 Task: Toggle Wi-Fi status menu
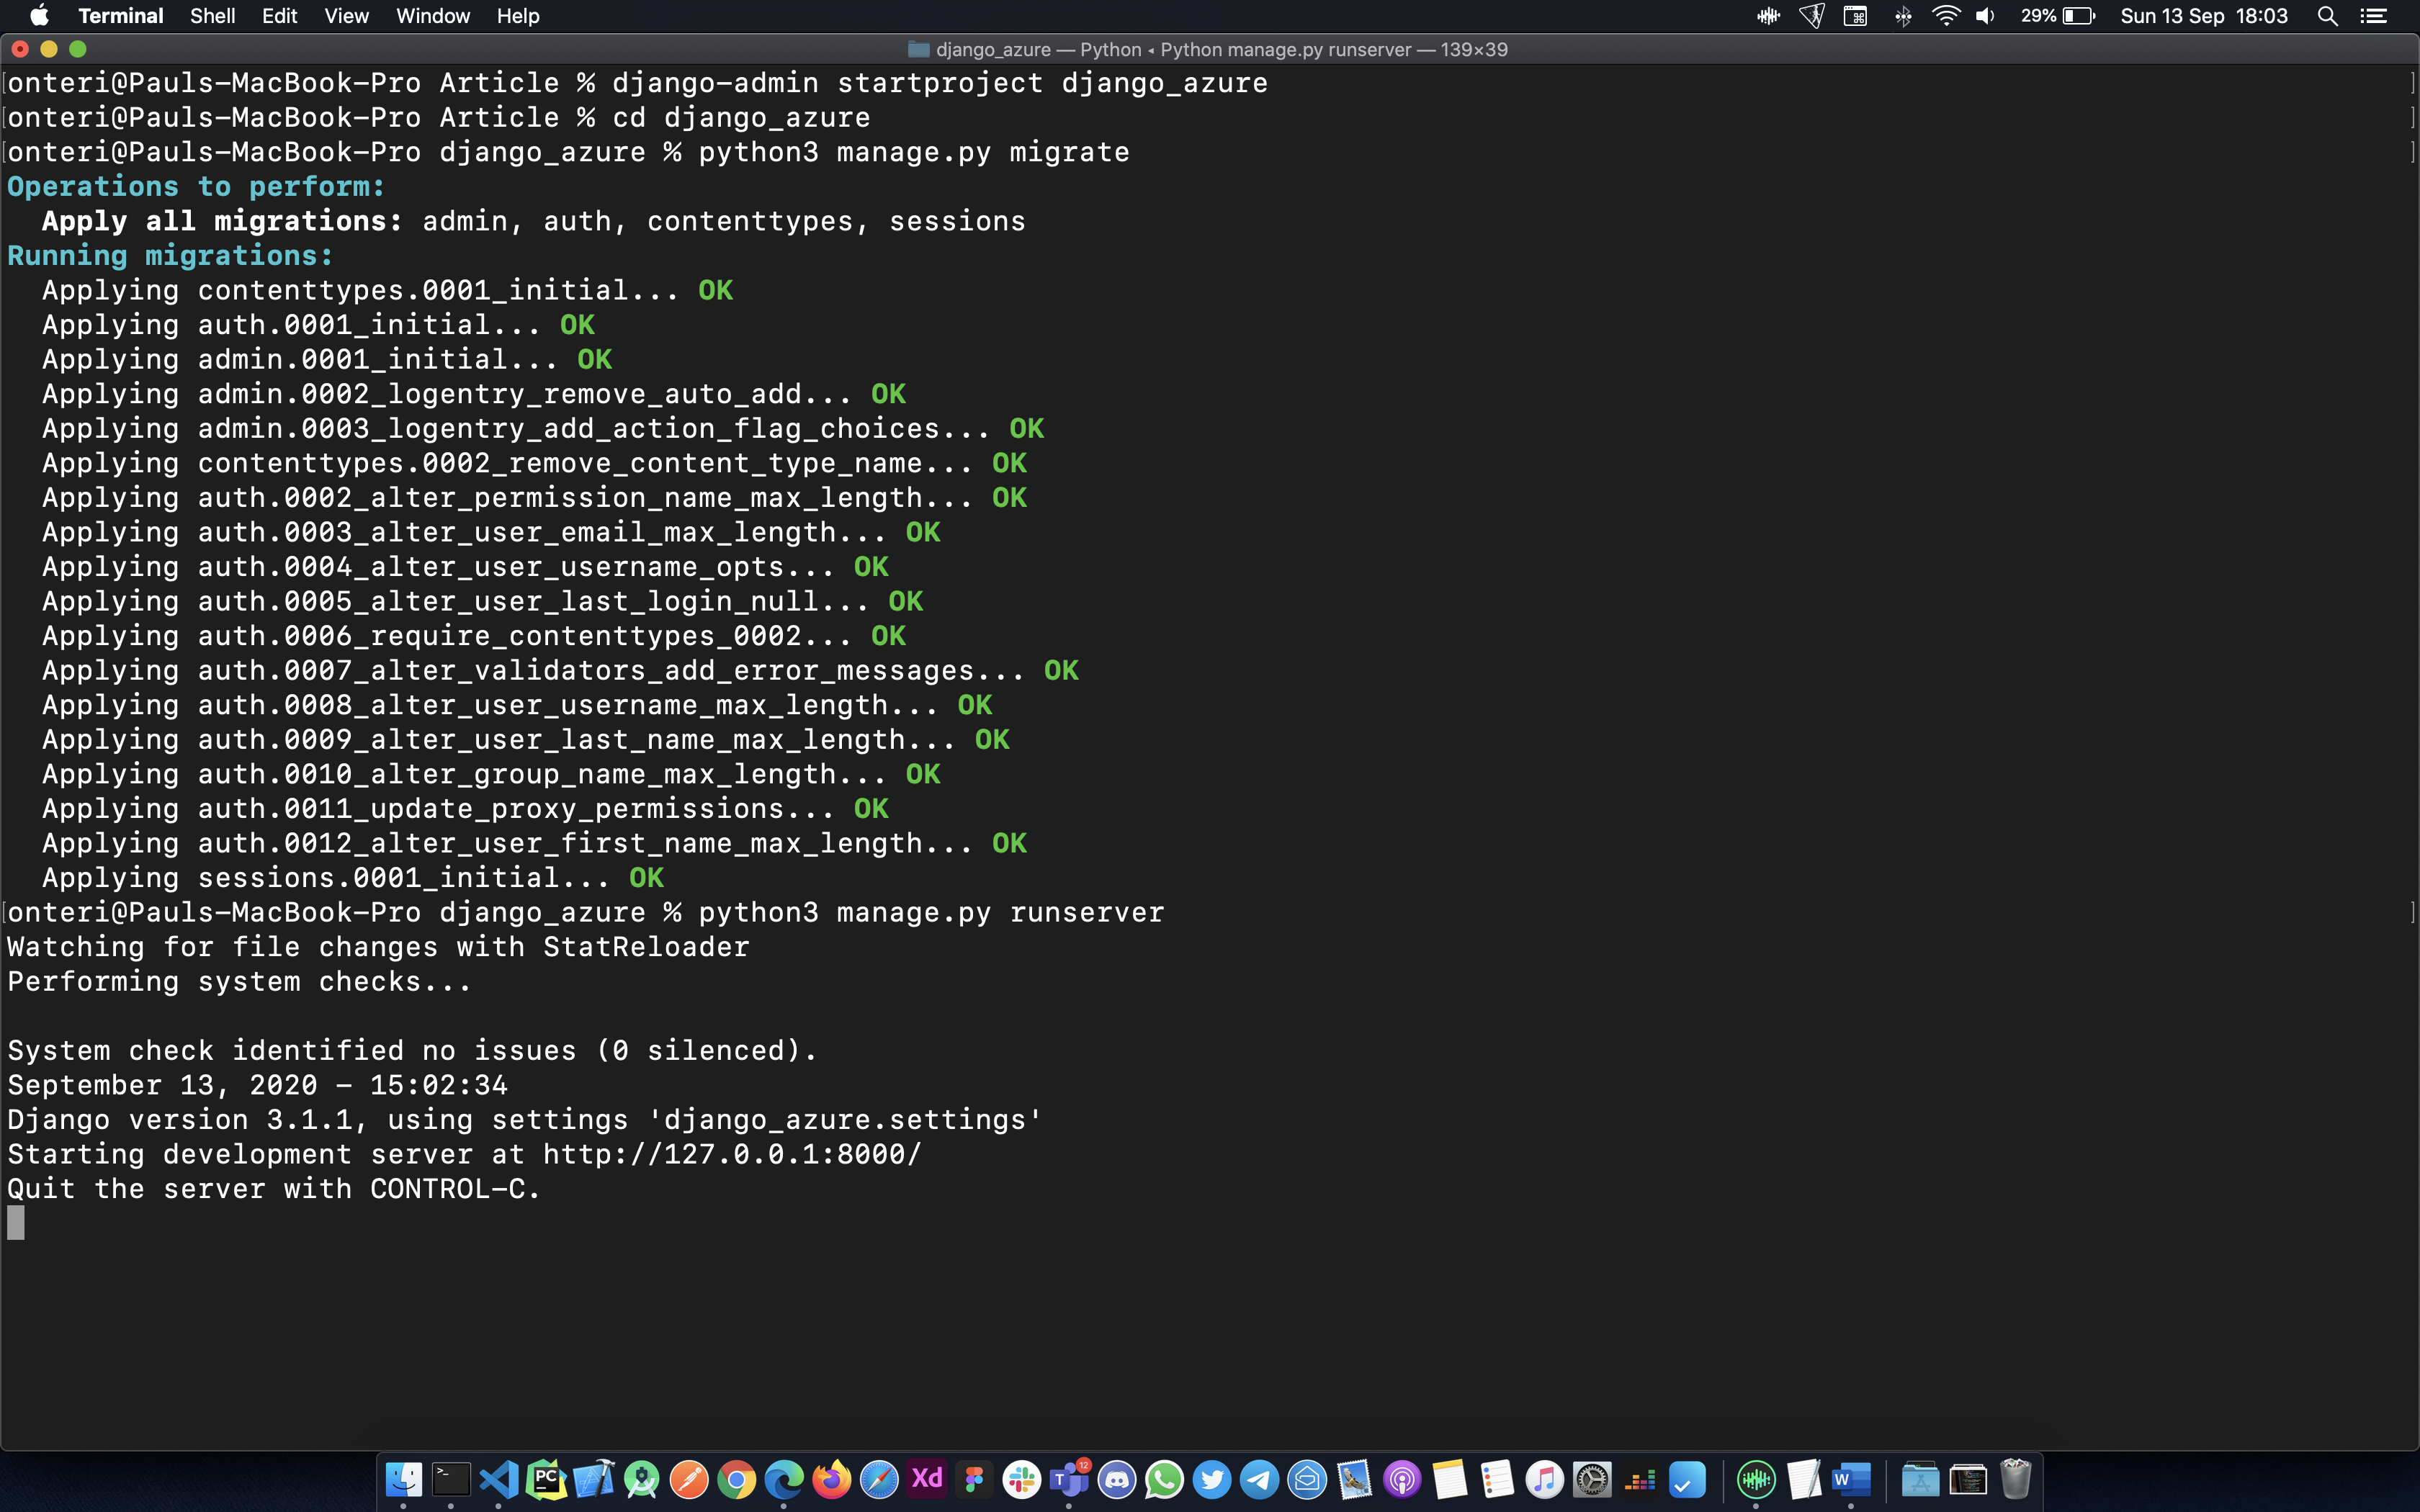pos(1945,16)
